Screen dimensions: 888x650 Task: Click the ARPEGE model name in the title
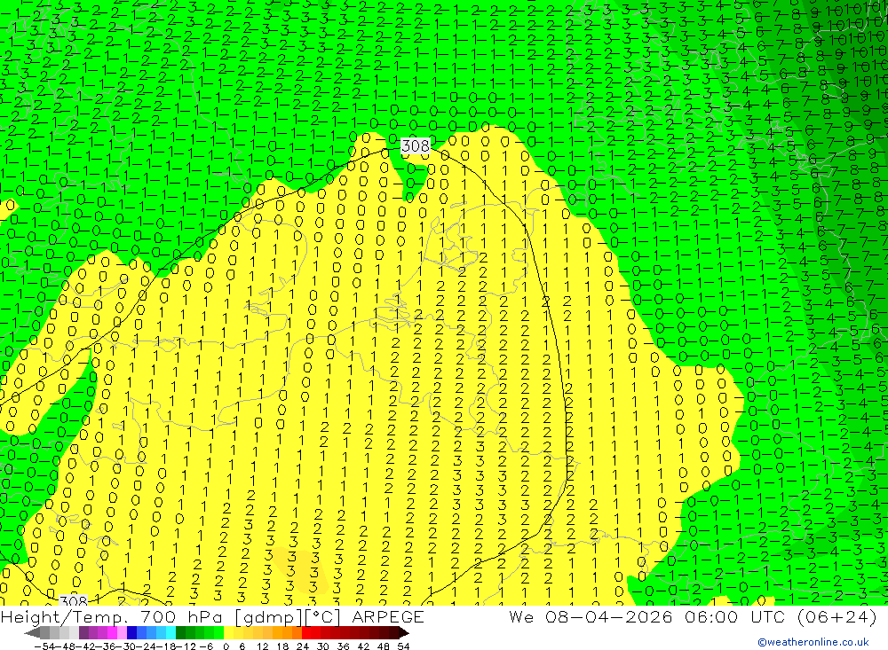pos(387,616)
